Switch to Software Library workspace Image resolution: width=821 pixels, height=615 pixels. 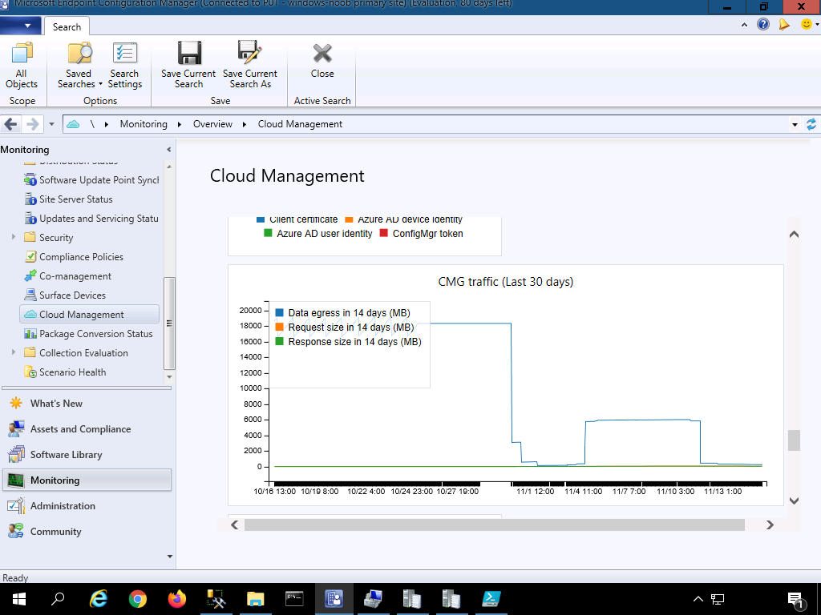pyautogui.click(x=87, y=455)
